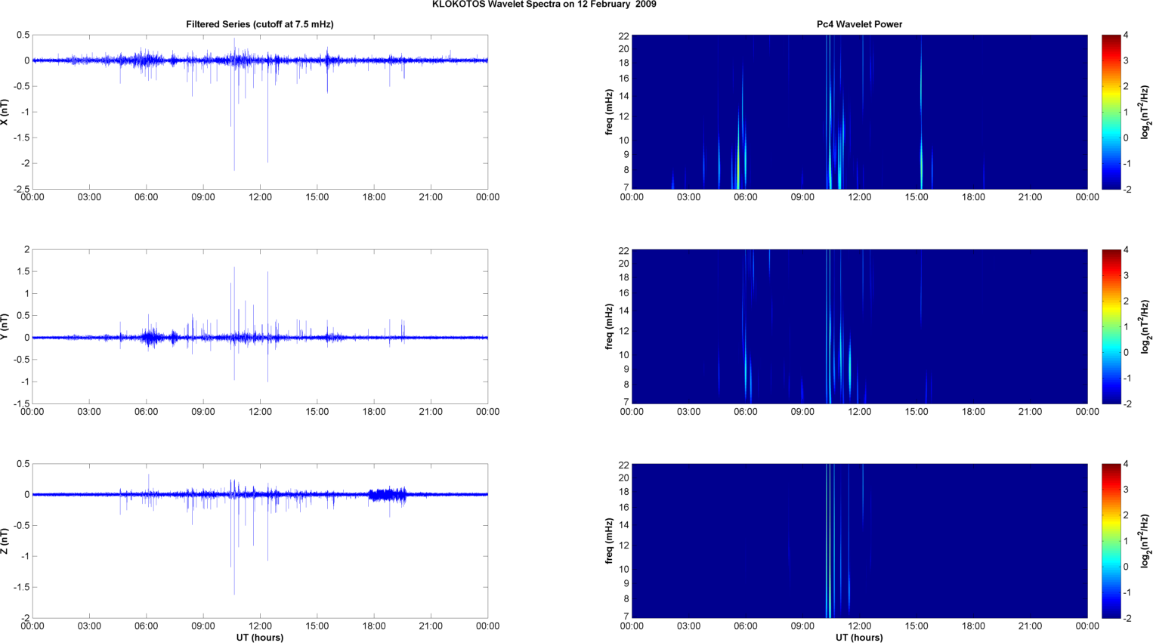The width and height of the screenshot is (1153, 643).
Task: Click the middle spectrogram's colorbar
Action: (x=1111, y=326)
